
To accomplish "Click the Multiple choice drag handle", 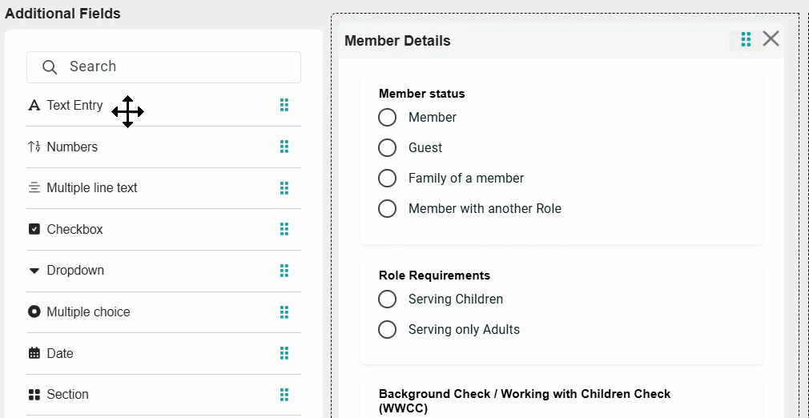I will 284,311.
